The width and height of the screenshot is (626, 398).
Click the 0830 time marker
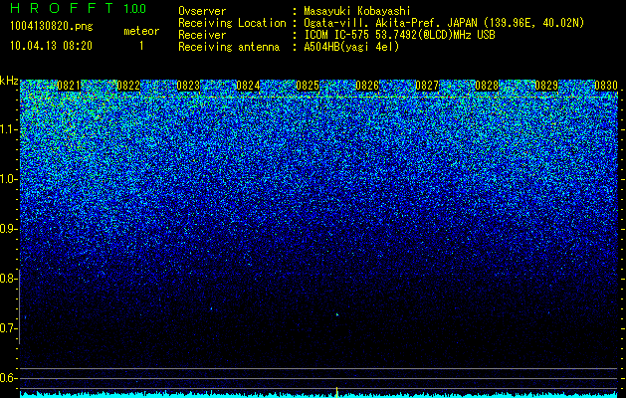606,86
